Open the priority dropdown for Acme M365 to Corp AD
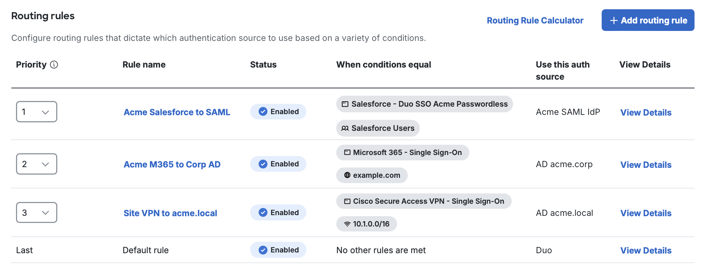Viewport: 702px width, 277px height. [x=36, y=164]
